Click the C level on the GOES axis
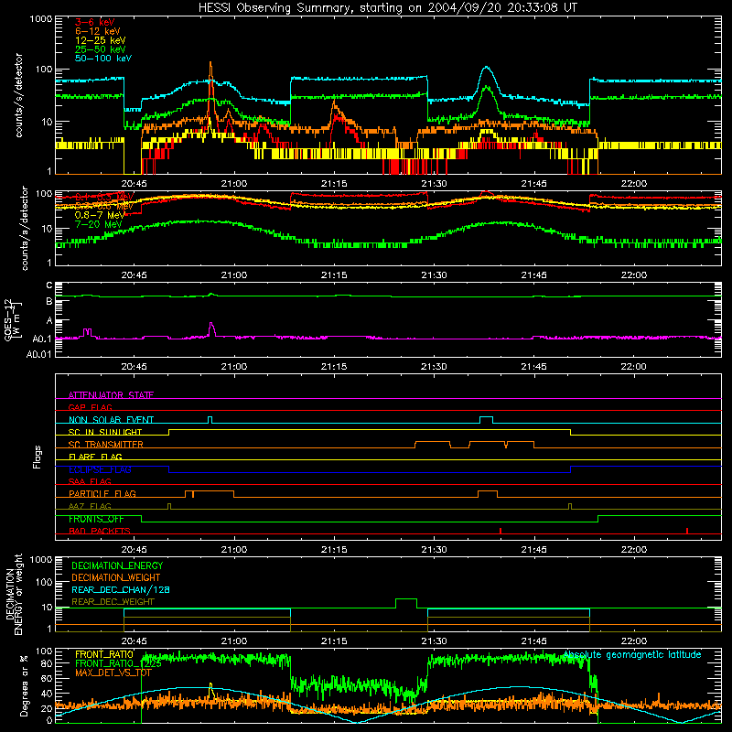The image size is (732, 732). (x=49, y=285)
